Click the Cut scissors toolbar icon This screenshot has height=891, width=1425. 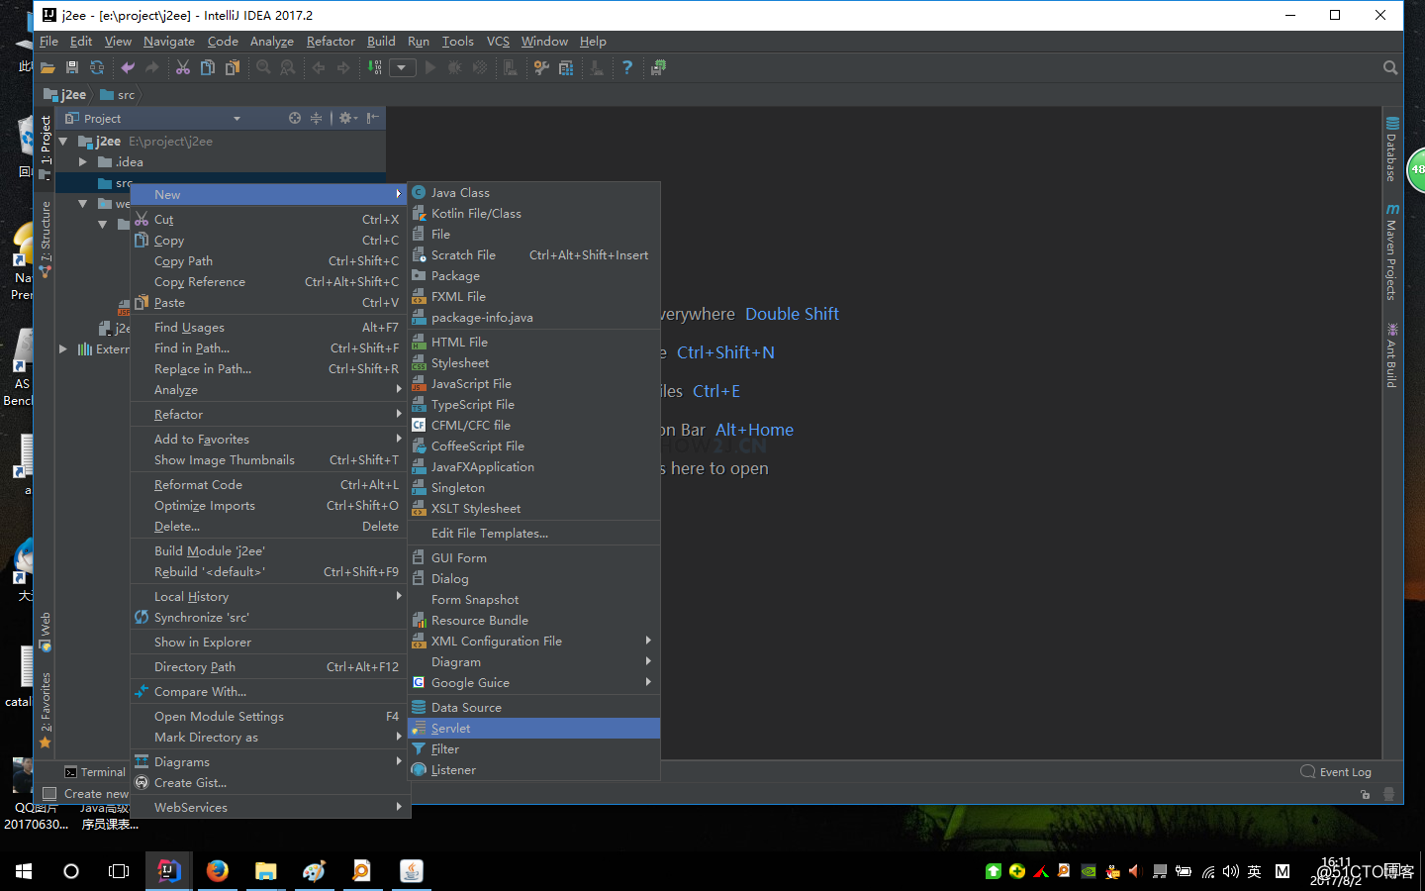(x=183, y=67)
